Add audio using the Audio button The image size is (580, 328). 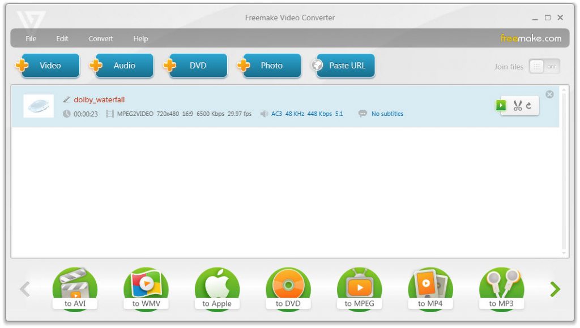pyautogui.click(x=122, y=66)
